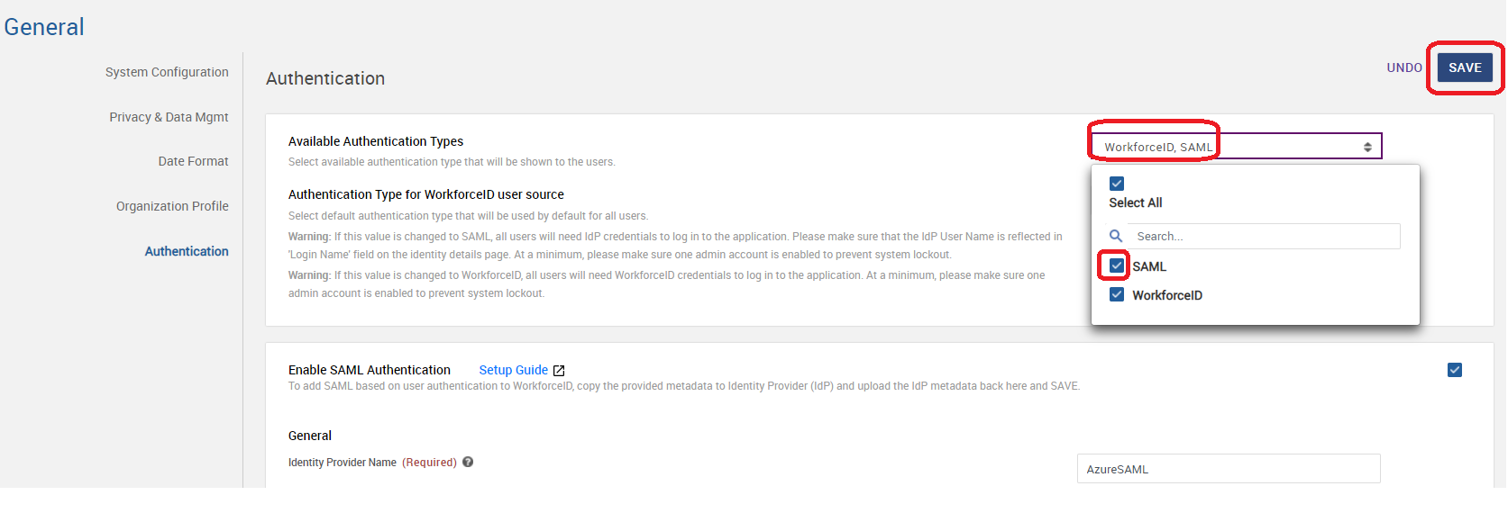Toggle Enable SAML Authentication checkbox
Viewport: 1508px width, 522px height.
(x=1455, y=370)
